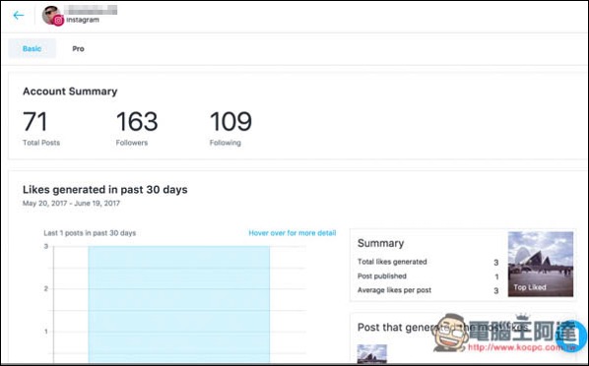Switch to the Basic tab

pos(32,48)
